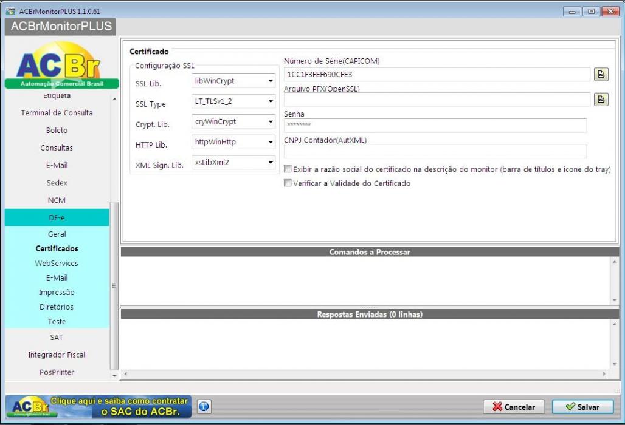Open the XML Sign. Lib. dropdown
Screen dimensions: 625x425
(233, 162)
